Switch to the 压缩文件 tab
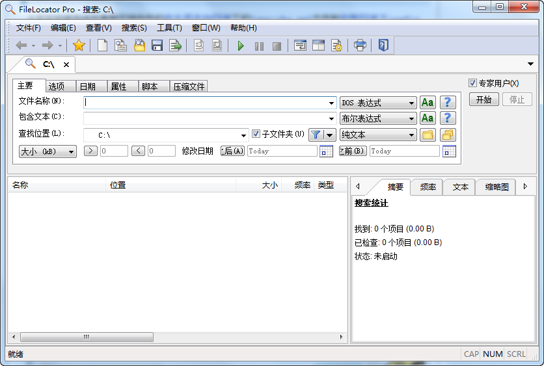Viewport: 544px width, 366px height. coord(189,86)
